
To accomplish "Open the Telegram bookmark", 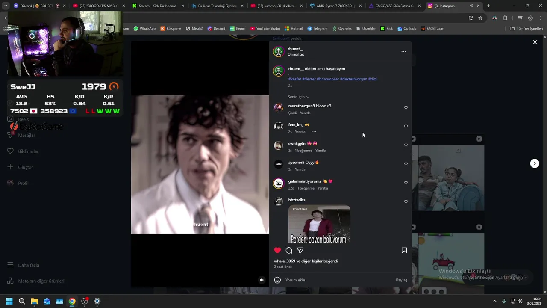I will (x=317, y=29).
